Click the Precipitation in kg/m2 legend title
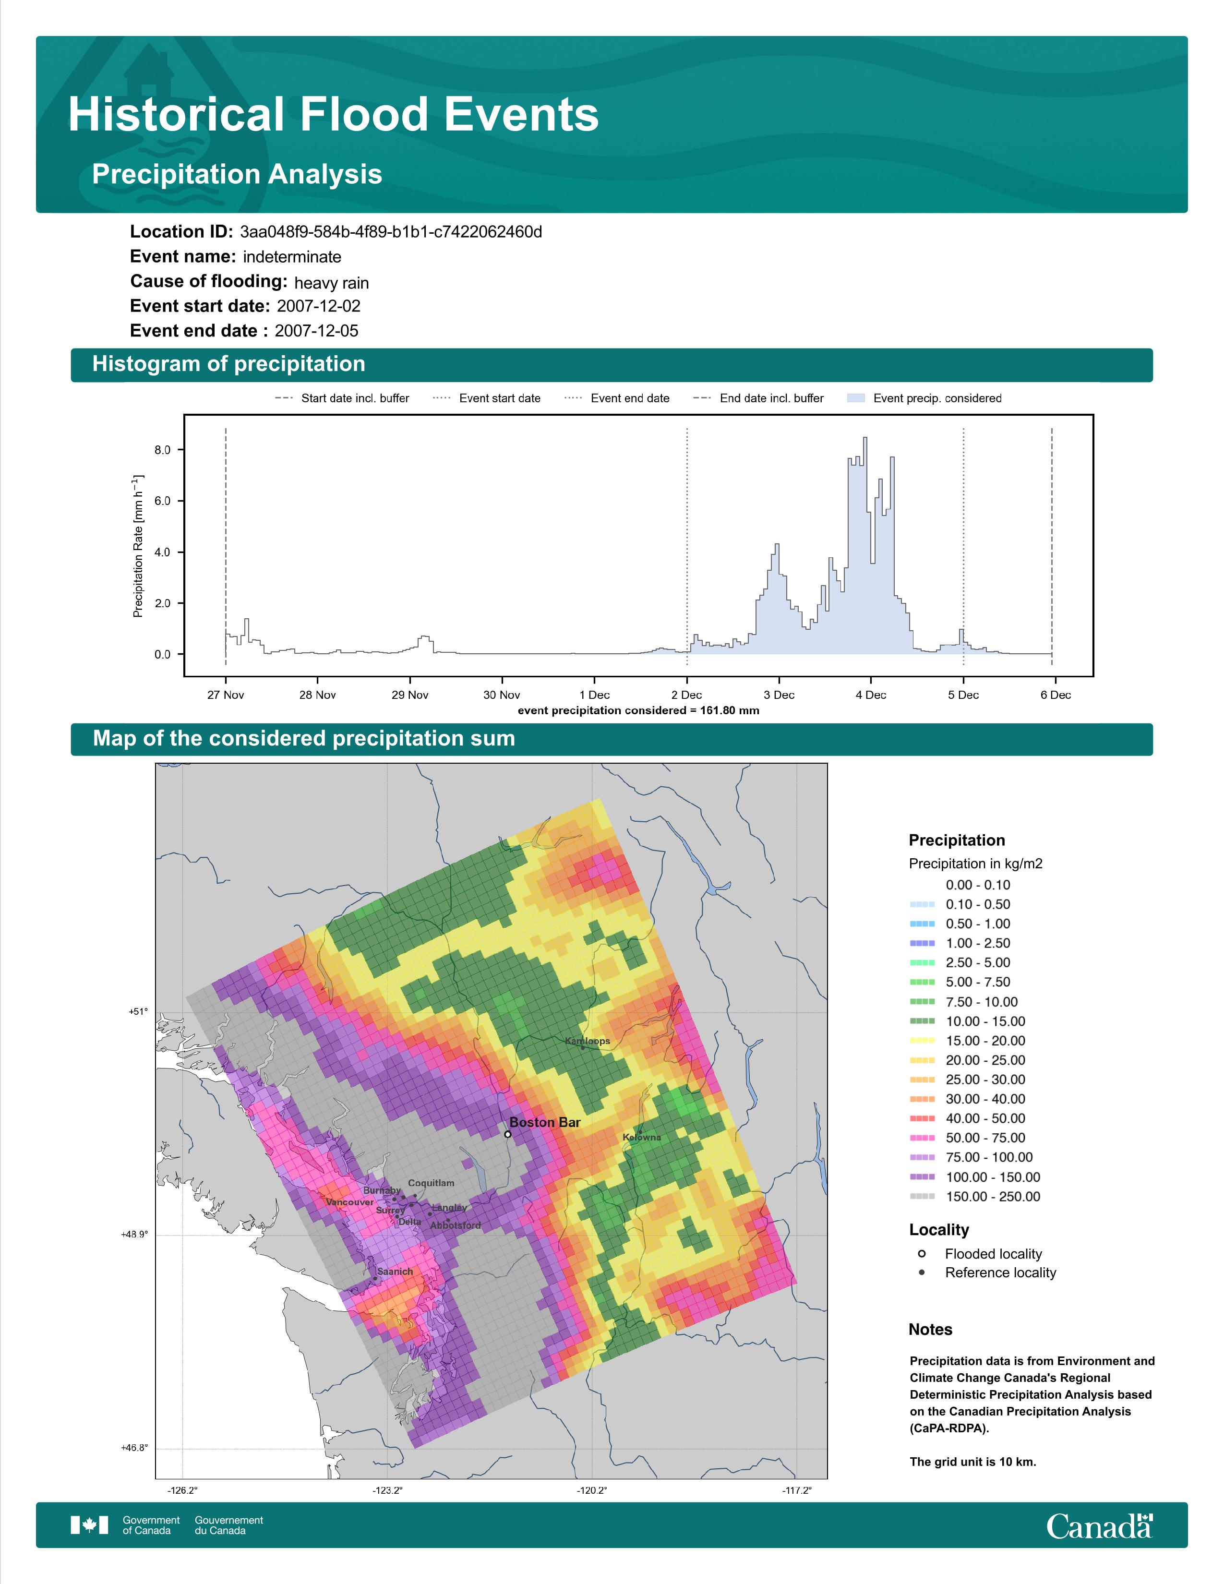Viewport: 1224px width, 1584px height. [x=975, y=864]
